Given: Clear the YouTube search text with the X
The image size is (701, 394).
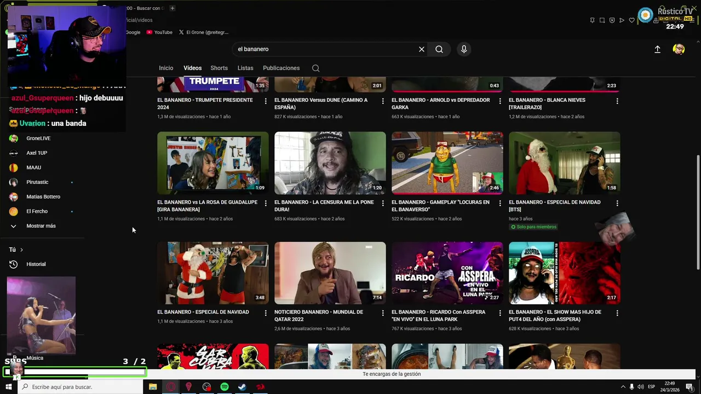Looking at the screenshot, I should [422, 49].
